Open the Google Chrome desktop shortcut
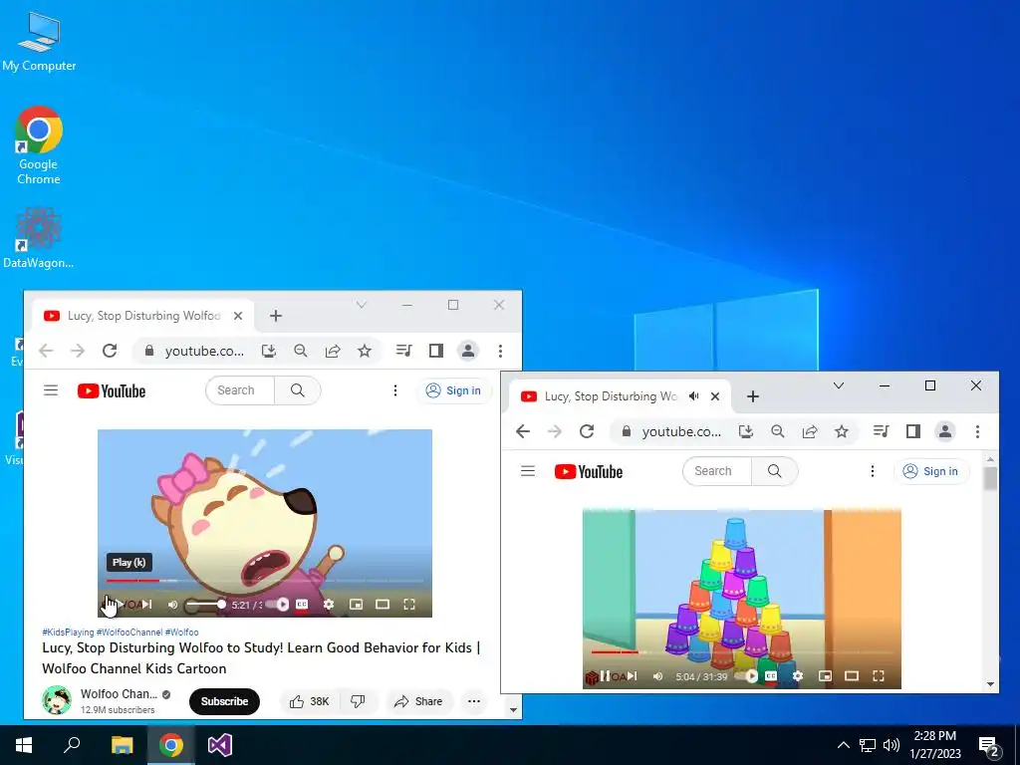 [39, 145]
